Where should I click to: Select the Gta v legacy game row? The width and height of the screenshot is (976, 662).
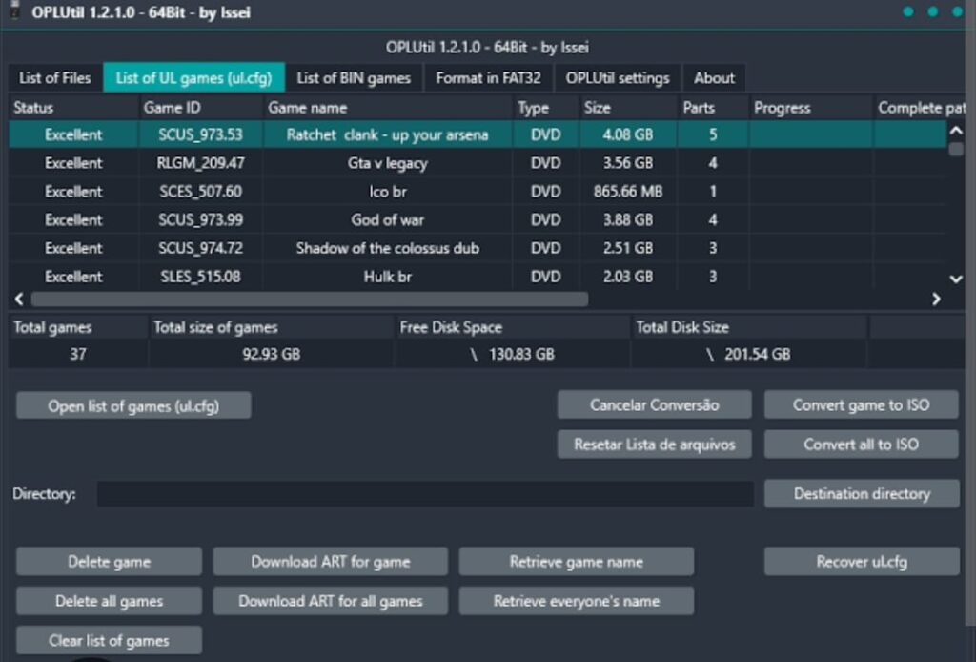click(478, 163)
